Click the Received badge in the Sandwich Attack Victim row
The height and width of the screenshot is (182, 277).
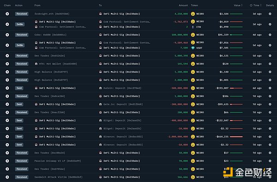22,177
